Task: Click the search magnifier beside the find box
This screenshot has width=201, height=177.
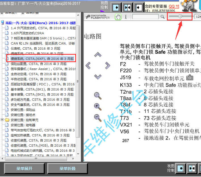Action: coord(162,17)
